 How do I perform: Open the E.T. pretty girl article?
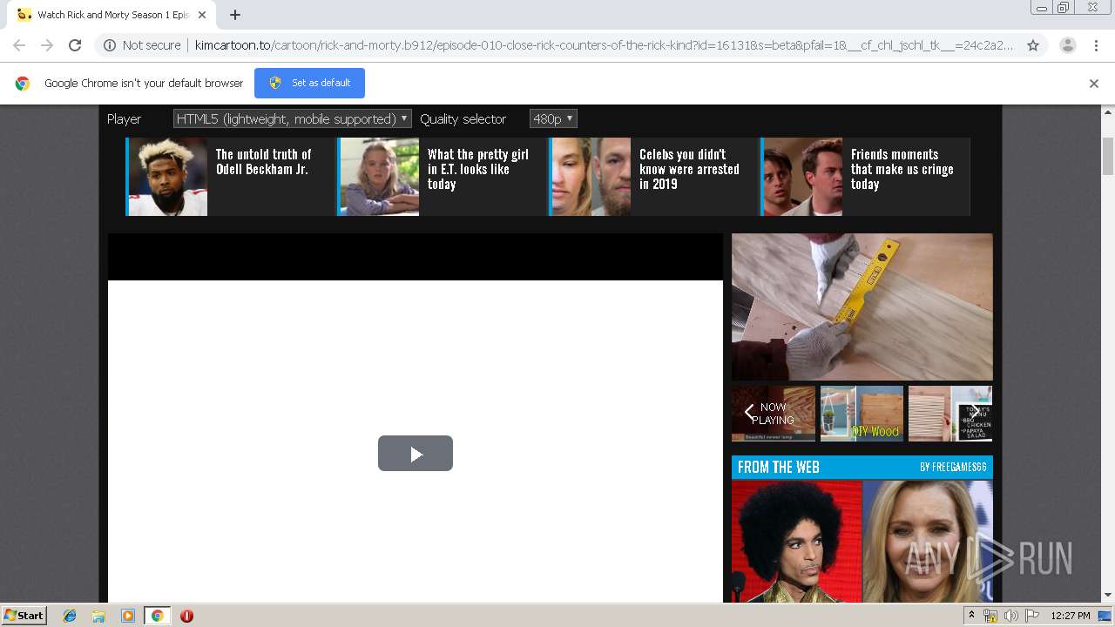[x=477, y=169]
